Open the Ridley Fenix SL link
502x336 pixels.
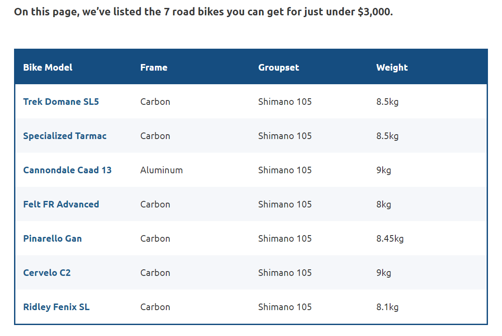point(56,307)
